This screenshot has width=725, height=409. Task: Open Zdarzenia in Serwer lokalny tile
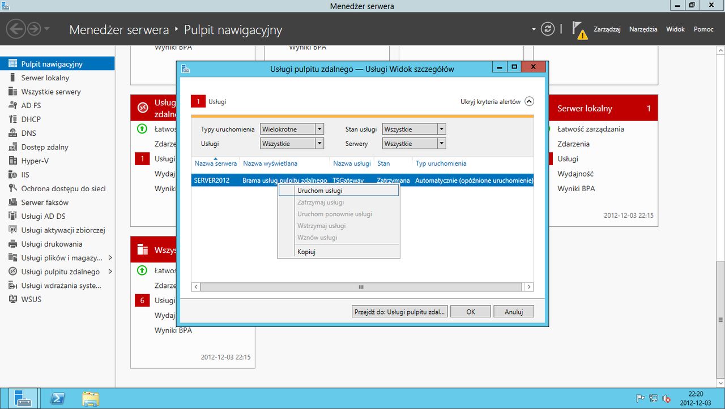pos(573,144)
